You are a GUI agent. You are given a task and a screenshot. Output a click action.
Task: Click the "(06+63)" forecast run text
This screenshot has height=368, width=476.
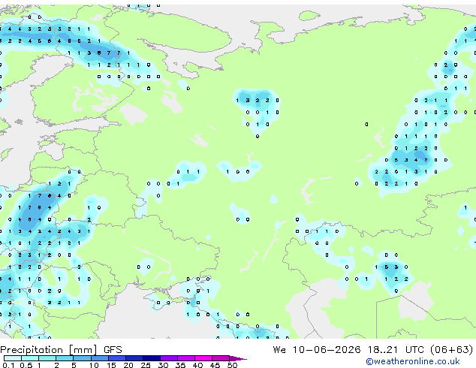pyautogui.click(x=452, y=350)
